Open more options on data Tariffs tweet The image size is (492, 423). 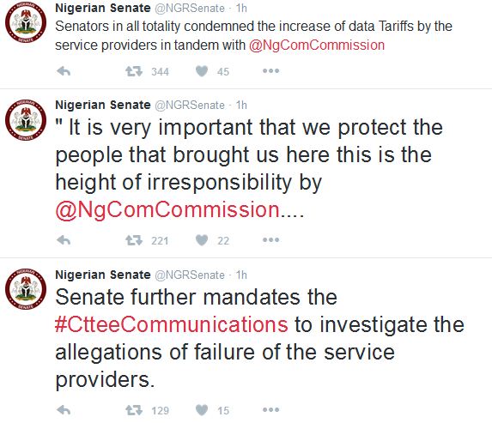pyautogui.click(x=270, y=71)
